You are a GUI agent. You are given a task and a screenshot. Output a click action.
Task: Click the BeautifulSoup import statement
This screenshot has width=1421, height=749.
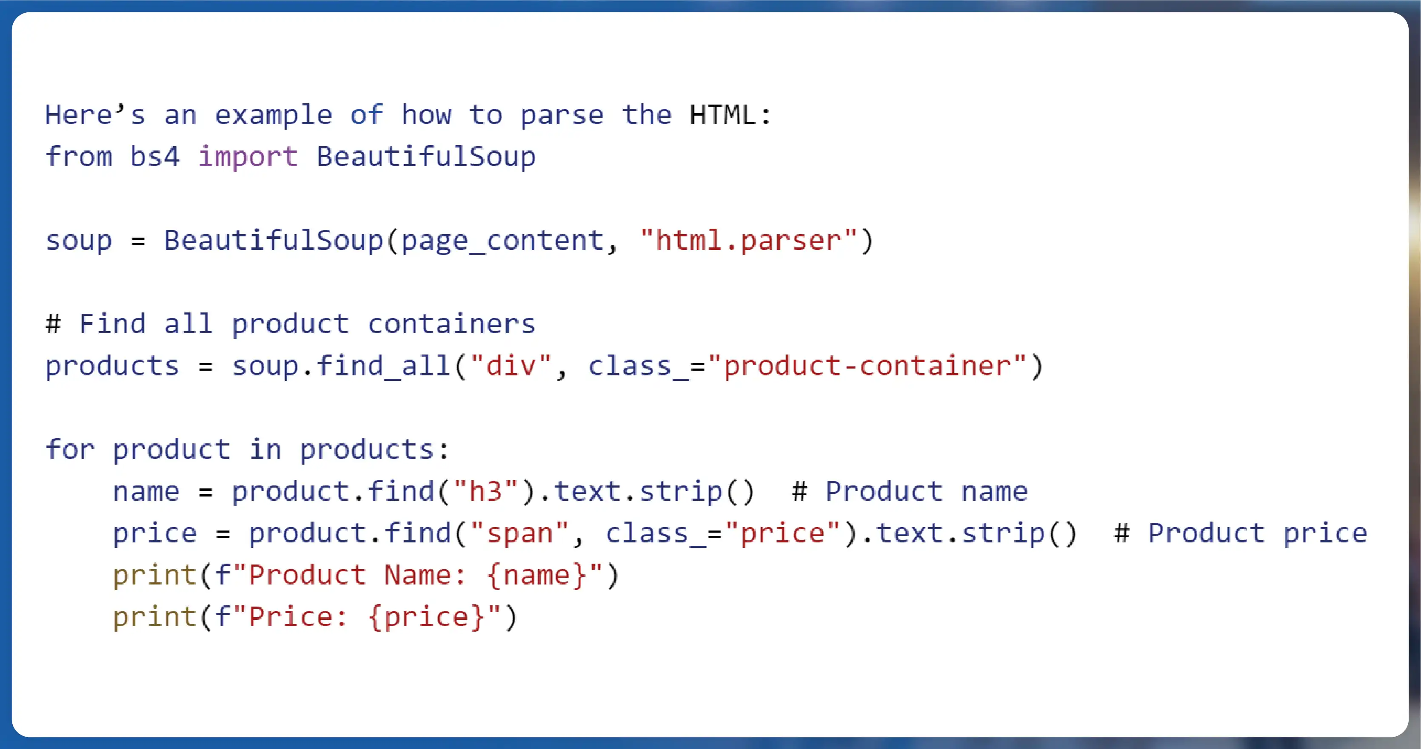click(x=291, y=157)
